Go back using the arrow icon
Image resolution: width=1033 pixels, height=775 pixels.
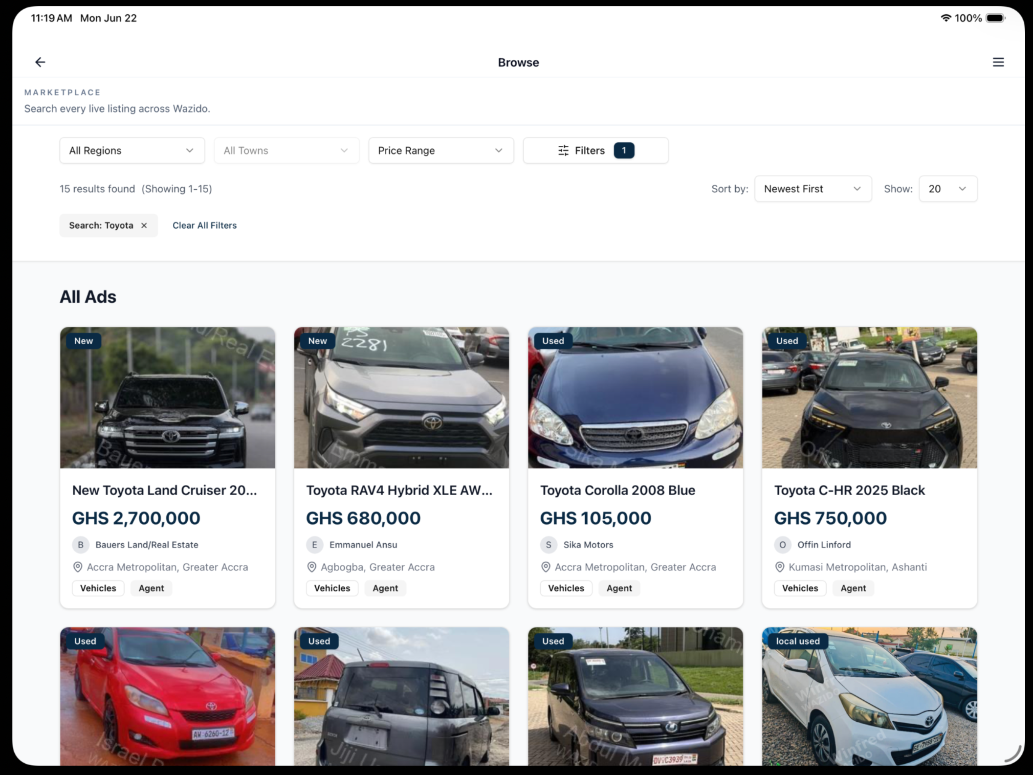tap(40, 62)
